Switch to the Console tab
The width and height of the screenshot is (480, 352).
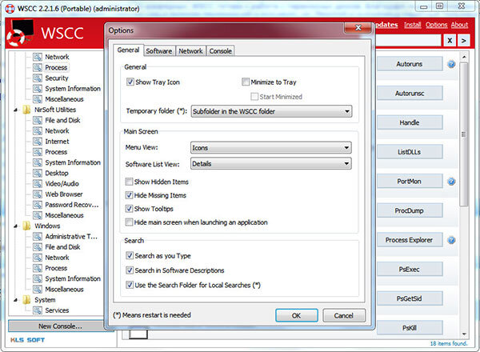(221, 51)
